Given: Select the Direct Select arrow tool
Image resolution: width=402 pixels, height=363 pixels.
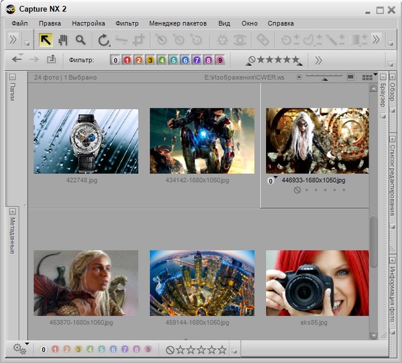Looking at the screenshot, I should click(46, 40).
